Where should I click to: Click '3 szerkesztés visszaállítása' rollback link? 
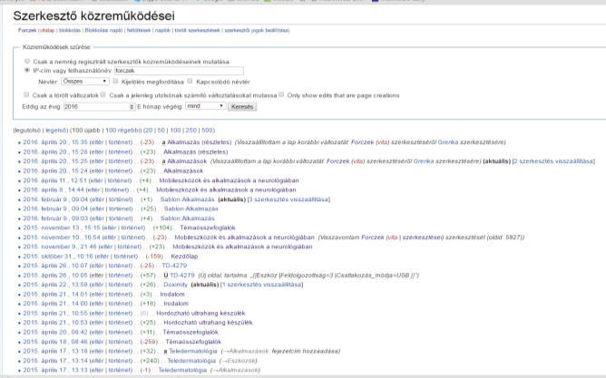pyautogui.click(x=288, y=199)
